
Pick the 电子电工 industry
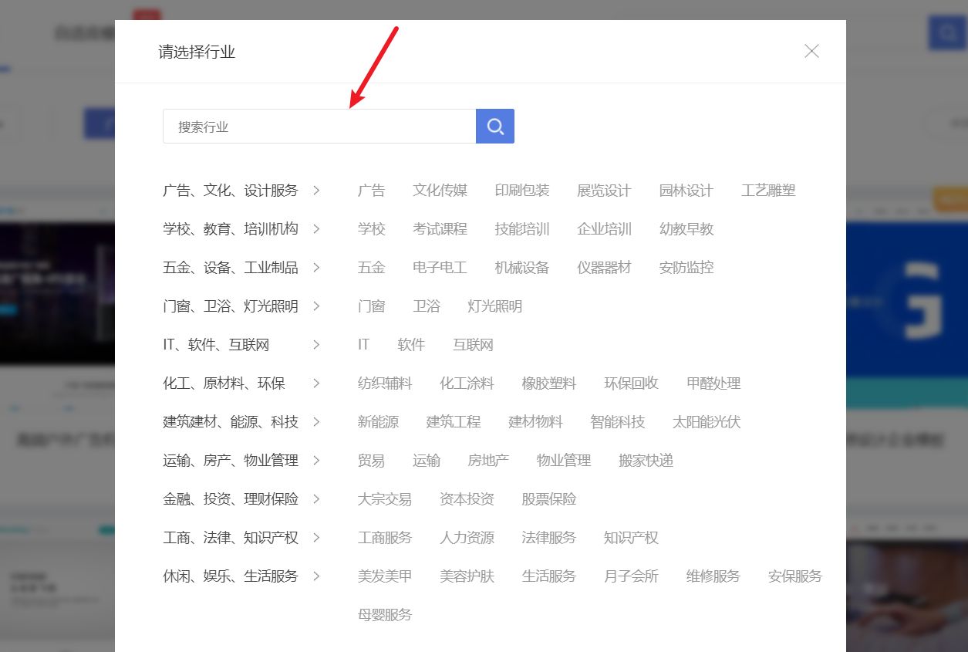(x=440, y=268)
